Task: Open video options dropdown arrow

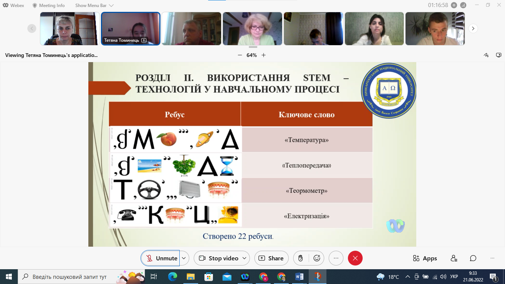Action: pyautogui.click(x=245, y=258)
